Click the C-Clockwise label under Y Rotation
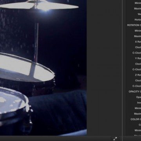Screen dimensions: 141x141 [x=137, y=69]
